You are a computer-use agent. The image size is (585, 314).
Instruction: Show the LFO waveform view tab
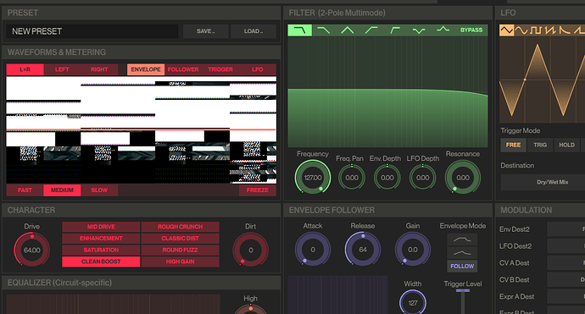pos(258,69)
